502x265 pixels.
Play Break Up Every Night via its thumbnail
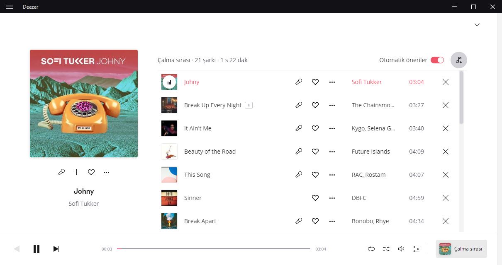tap(169, 105)
